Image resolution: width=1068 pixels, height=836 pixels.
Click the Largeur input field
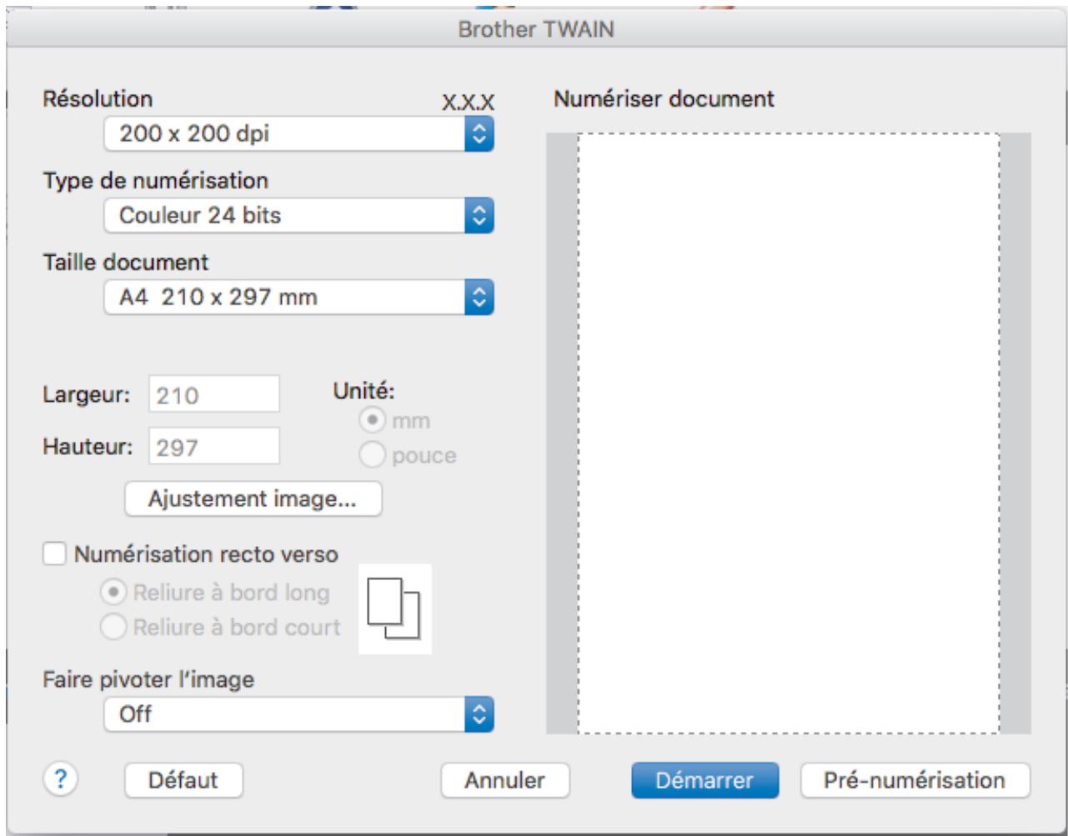click(x=215, y=395)
